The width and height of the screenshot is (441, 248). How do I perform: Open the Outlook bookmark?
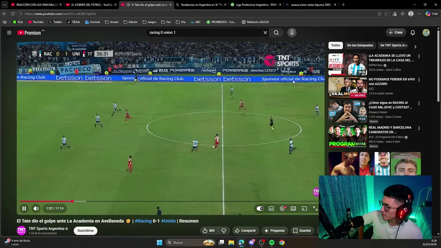click(x=93, y=22)
